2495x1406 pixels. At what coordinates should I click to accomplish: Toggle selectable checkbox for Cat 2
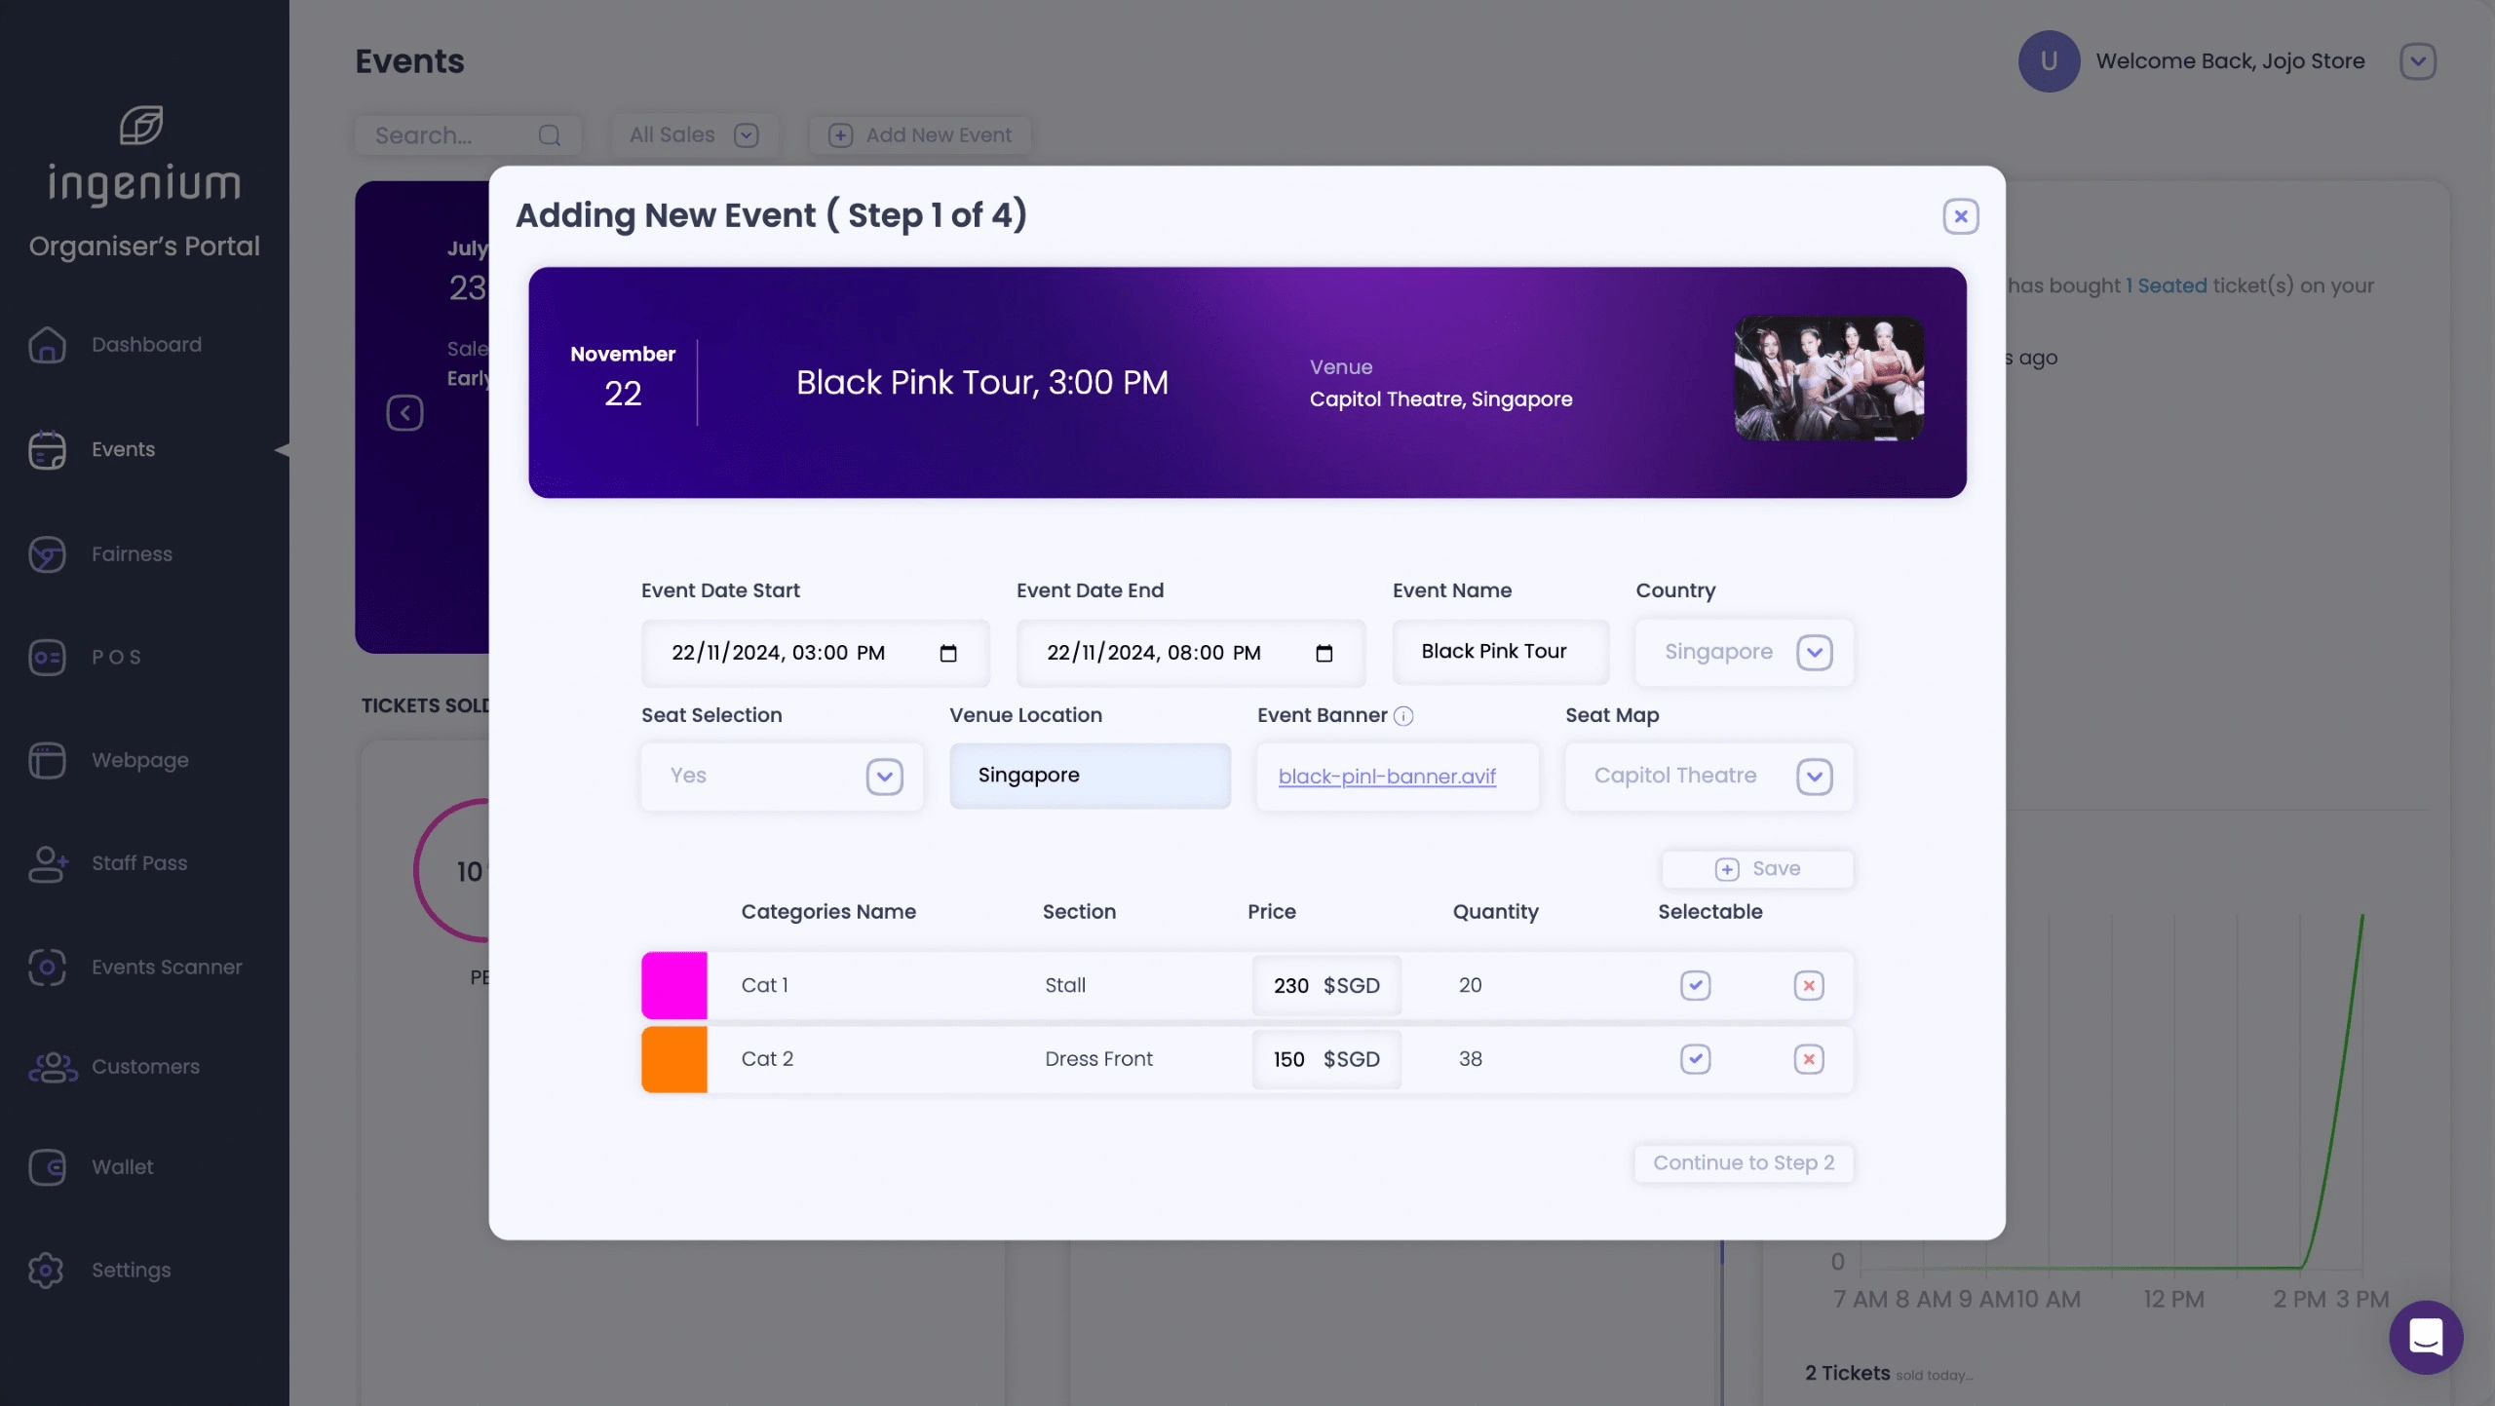1695,1058
